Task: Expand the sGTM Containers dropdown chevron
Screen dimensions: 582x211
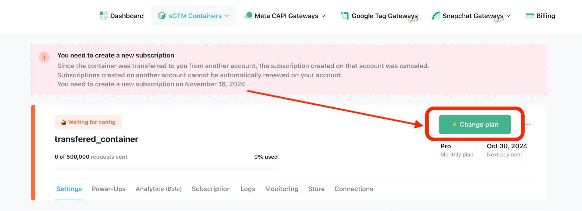Action: point(226,16)
